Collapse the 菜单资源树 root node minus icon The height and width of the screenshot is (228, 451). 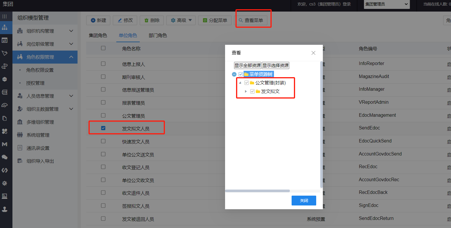pos(234,75)
